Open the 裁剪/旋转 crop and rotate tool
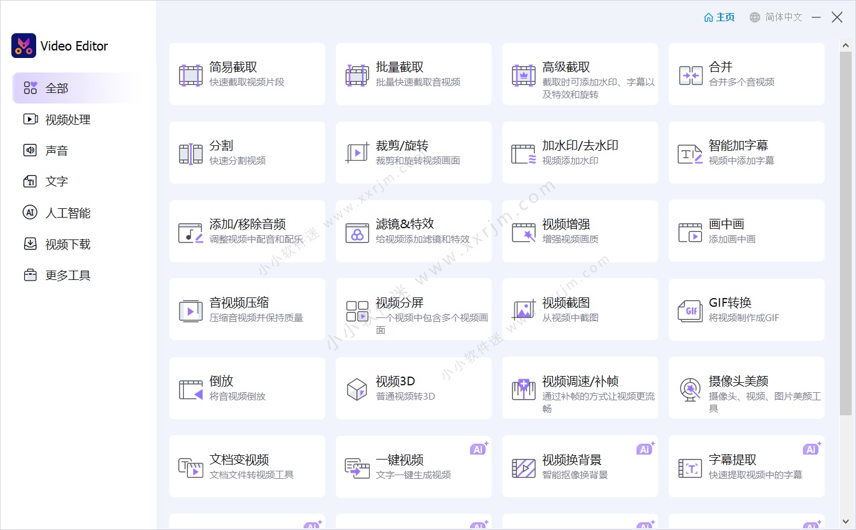 click(413, 152)
